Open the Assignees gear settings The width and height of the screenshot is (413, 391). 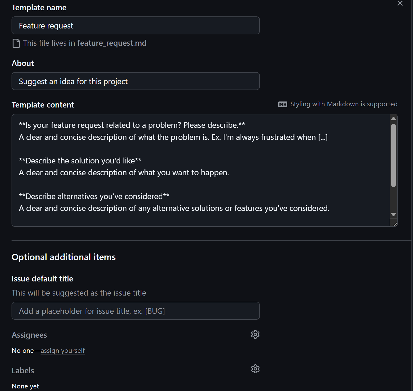(x=255, y=335)
